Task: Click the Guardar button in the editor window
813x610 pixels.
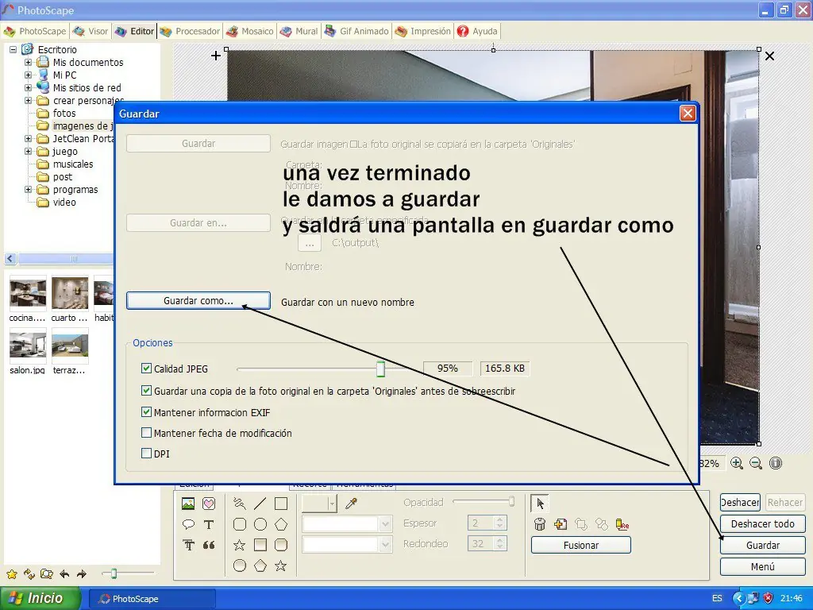Action: (762, 545)
